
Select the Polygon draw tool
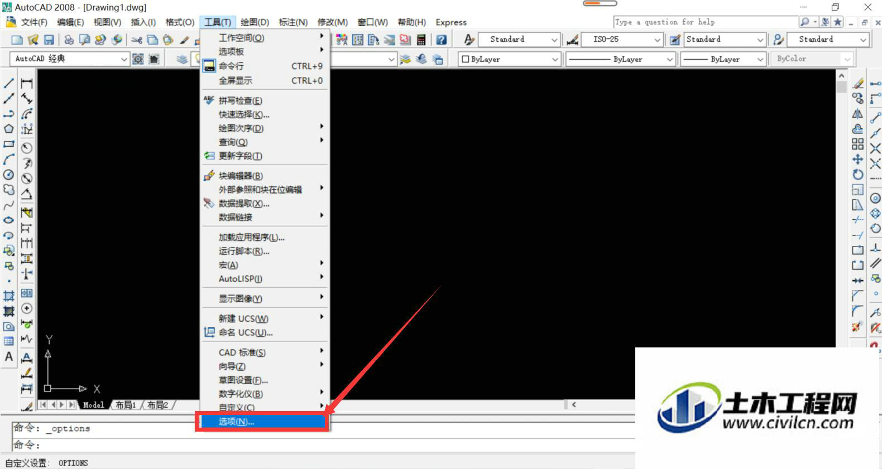point(9,129)
